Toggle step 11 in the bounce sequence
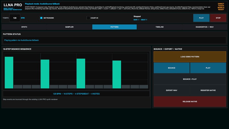 coord(99,87)
